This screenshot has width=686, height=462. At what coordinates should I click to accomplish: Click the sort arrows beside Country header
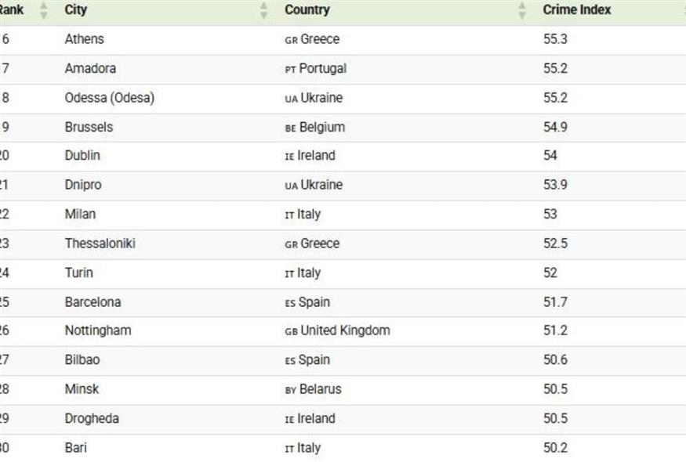(522, 11)
